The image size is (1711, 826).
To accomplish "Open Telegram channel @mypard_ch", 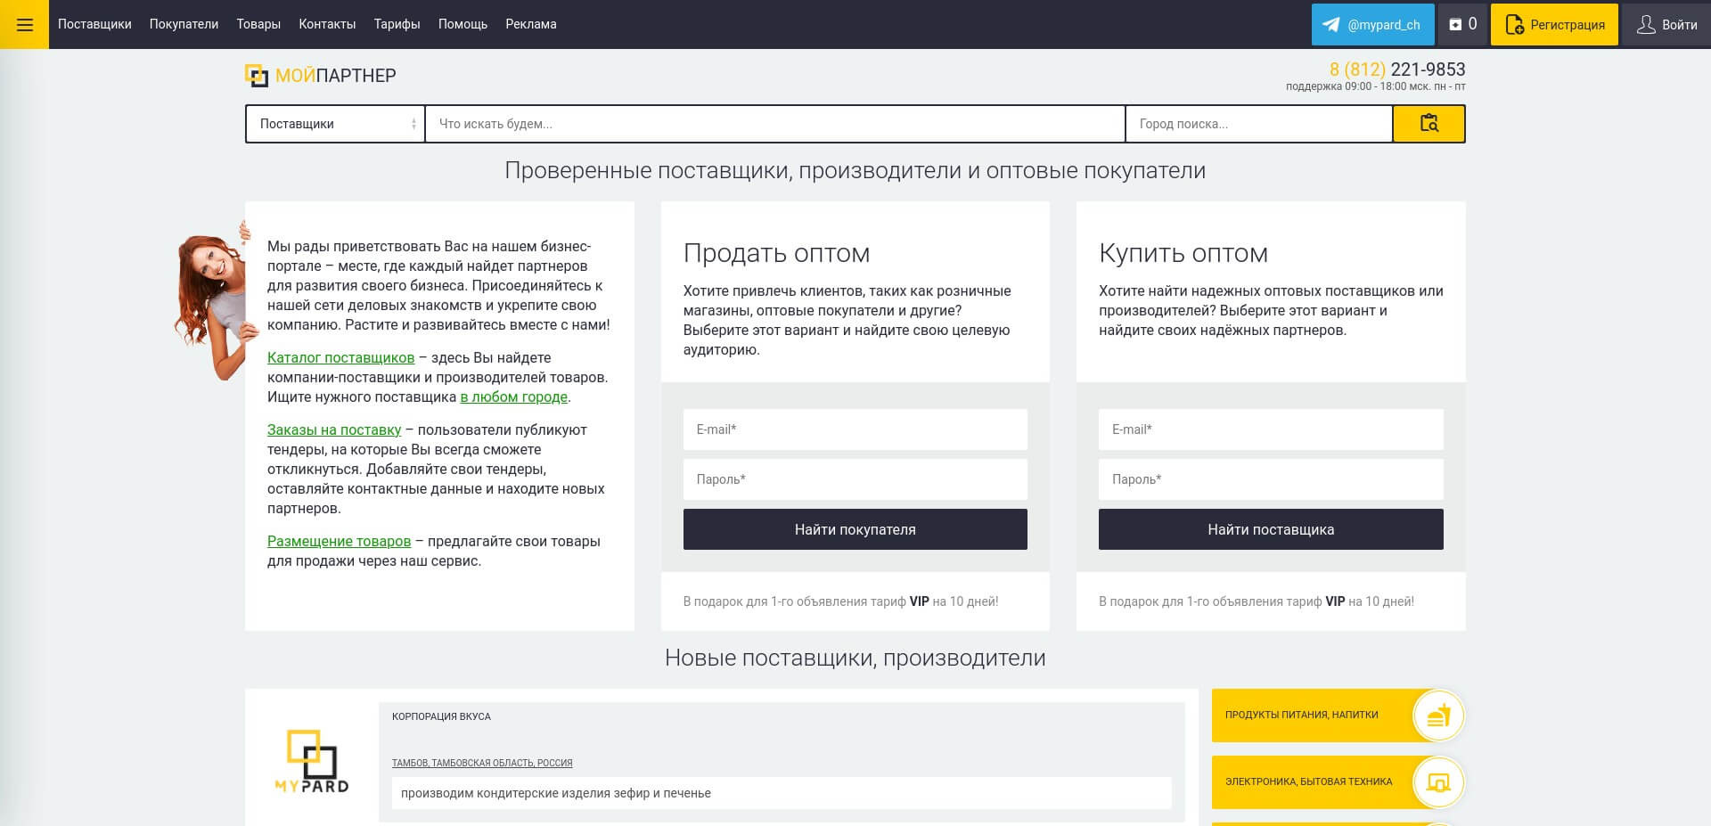I will [x=1372, y=25].
